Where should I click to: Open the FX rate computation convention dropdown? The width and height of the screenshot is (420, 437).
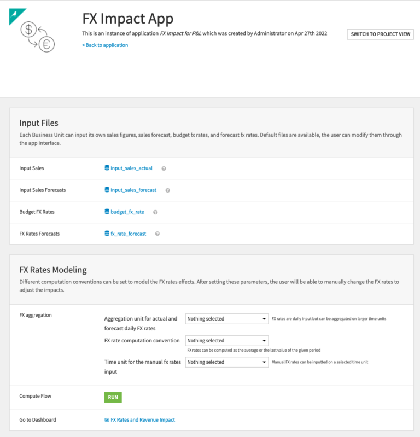click(x=227, y=341)
